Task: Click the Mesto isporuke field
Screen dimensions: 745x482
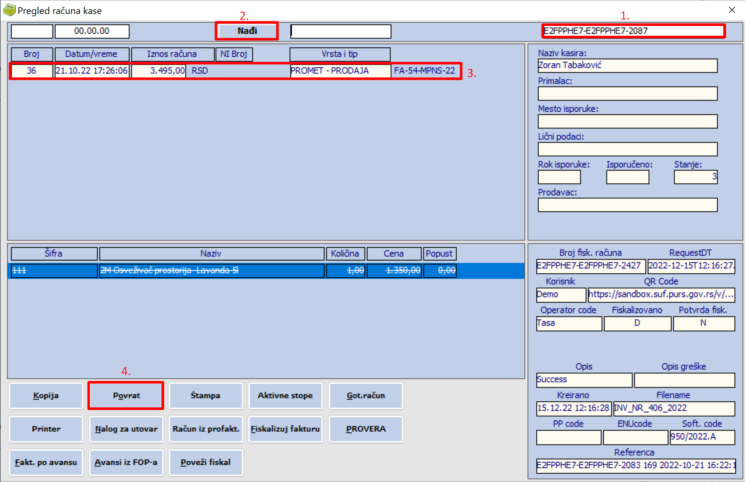Action: 628,121
